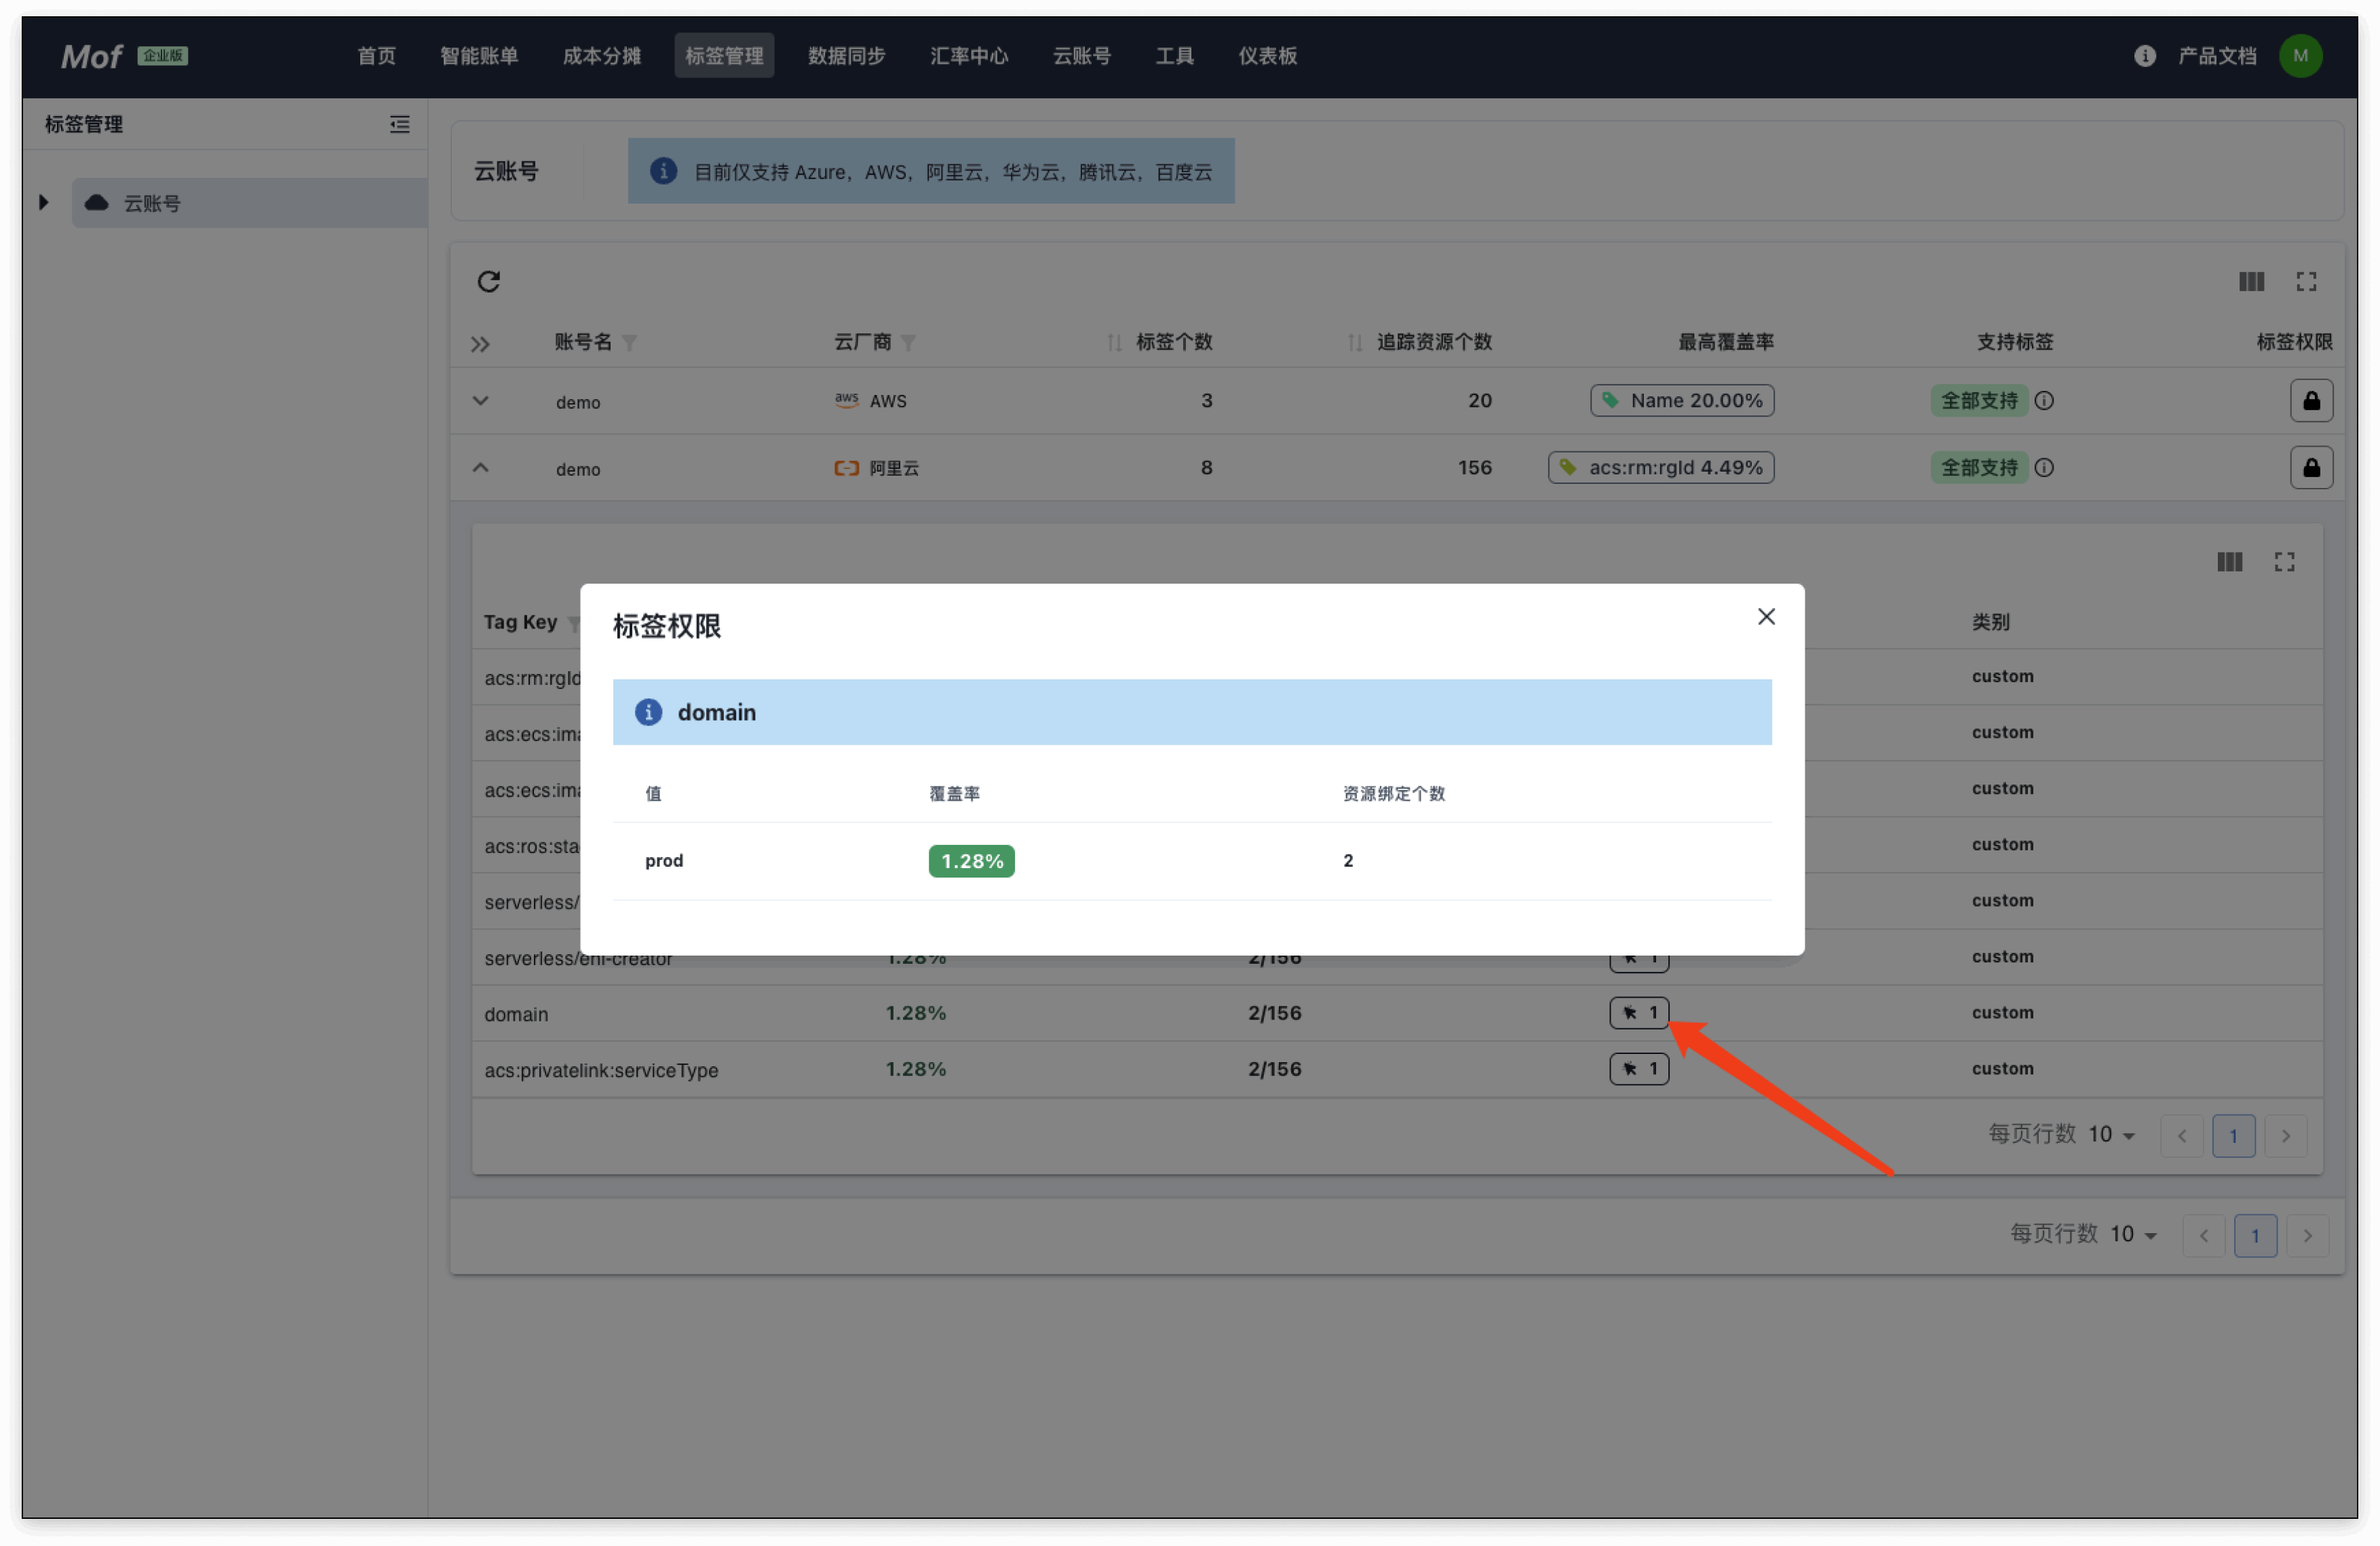Click info icon beside AWS 全部支持
The width and height of the screenshot is (2380, 1546).
(2044, 401)
